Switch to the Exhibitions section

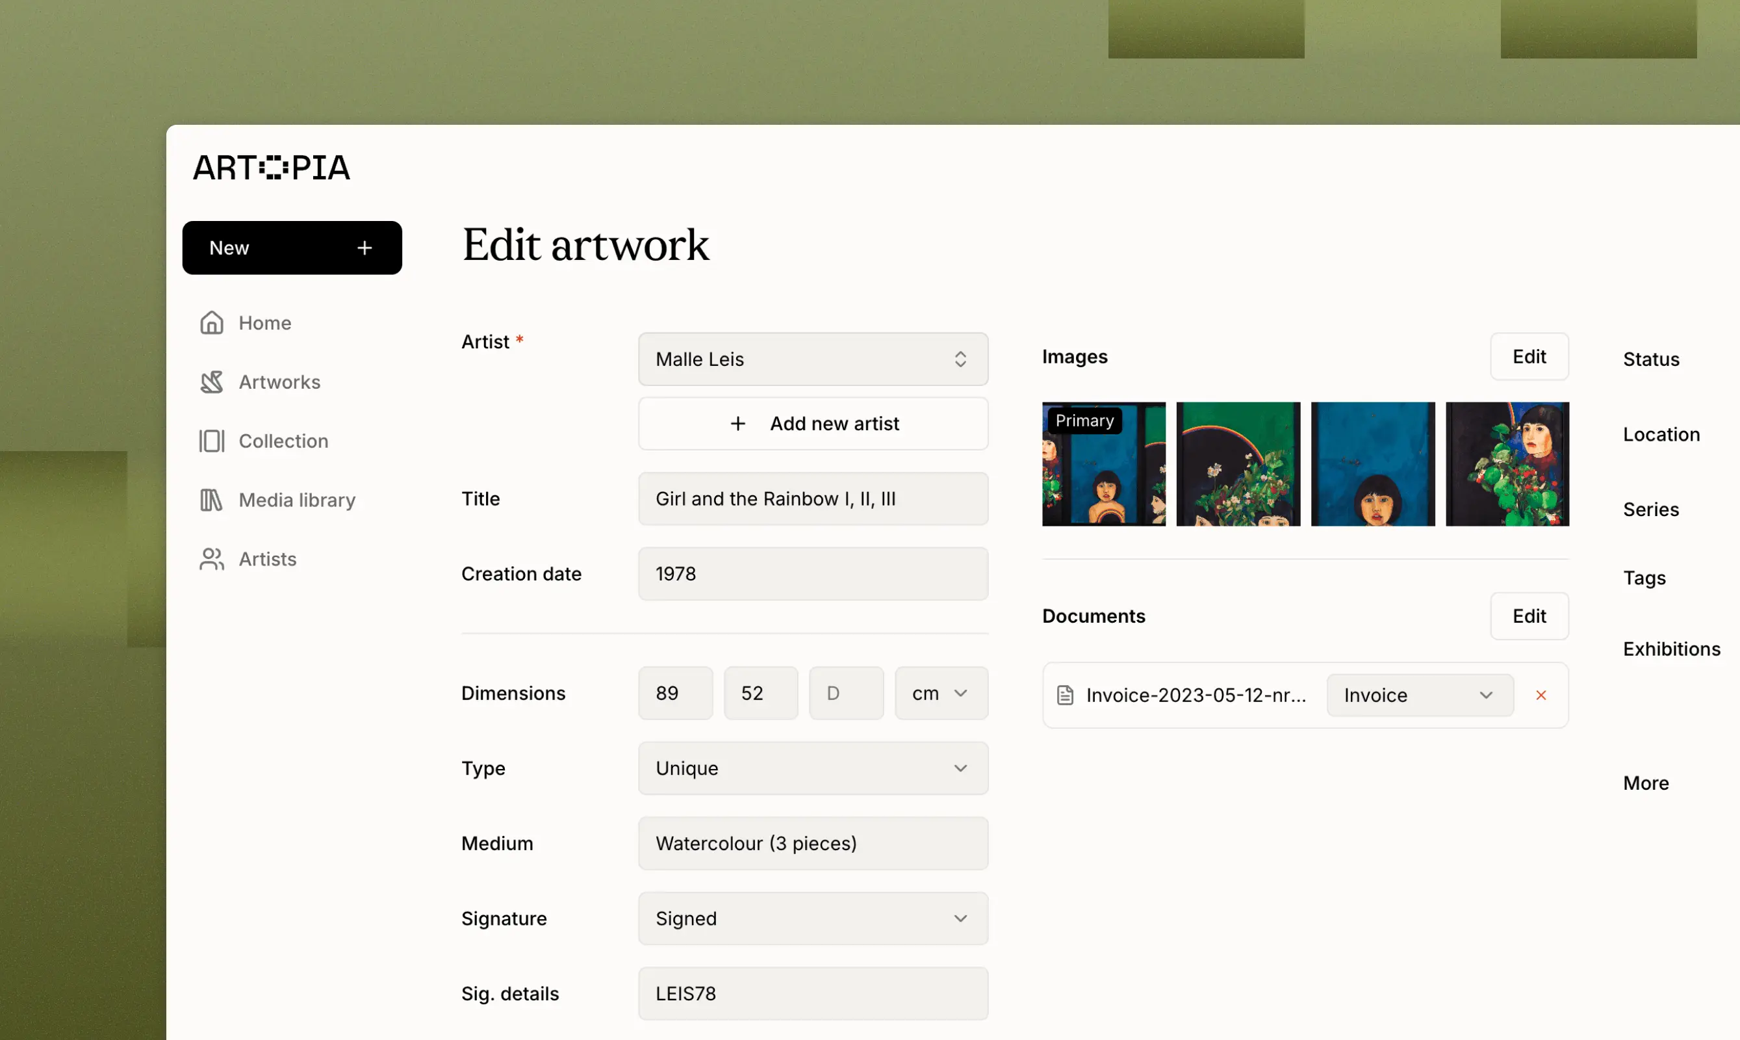[x=1672, y=648]
